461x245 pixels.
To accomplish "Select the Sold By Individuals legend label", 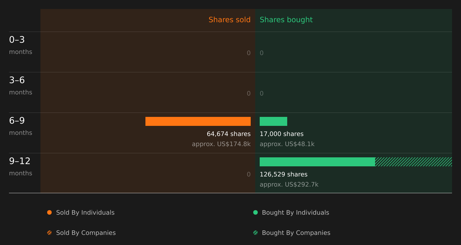I will click(x=85, y=213).
